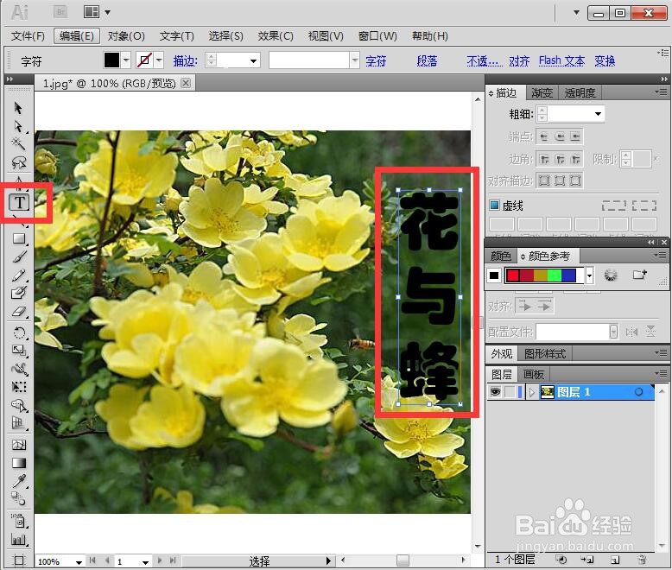Enable the 虚线 dashed line checkbox
Image resolution: width=672 pixels, height=570 pixels.
(494, 206)
